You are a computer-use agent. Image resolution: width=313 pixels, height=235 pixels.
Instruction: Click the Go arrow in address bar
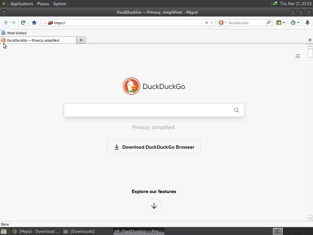pyautogui.click(x=206, y=23)
